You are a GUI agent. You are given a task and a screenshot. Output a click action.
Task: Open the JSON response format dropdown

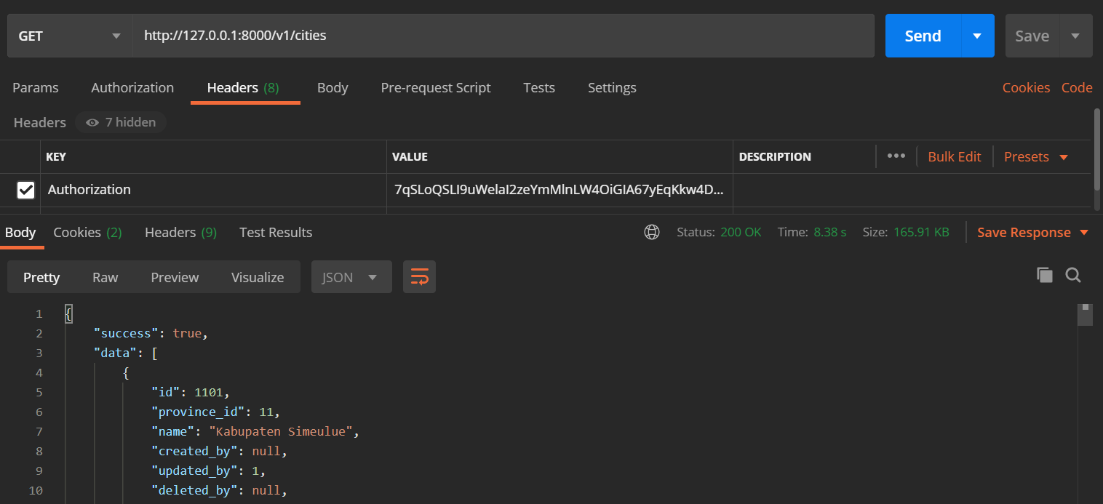coord(351,276)
